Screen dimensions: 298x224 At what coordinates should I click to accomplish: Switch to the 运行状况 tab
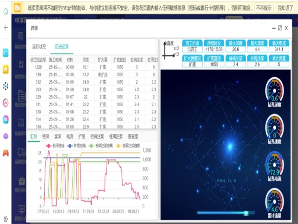click(x=39, y=47)
